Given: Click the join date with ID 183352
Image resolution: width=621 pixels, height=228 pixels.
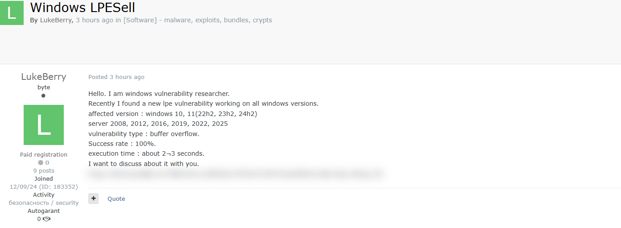Looking at the screenshot, I should [x=44, y=187].
